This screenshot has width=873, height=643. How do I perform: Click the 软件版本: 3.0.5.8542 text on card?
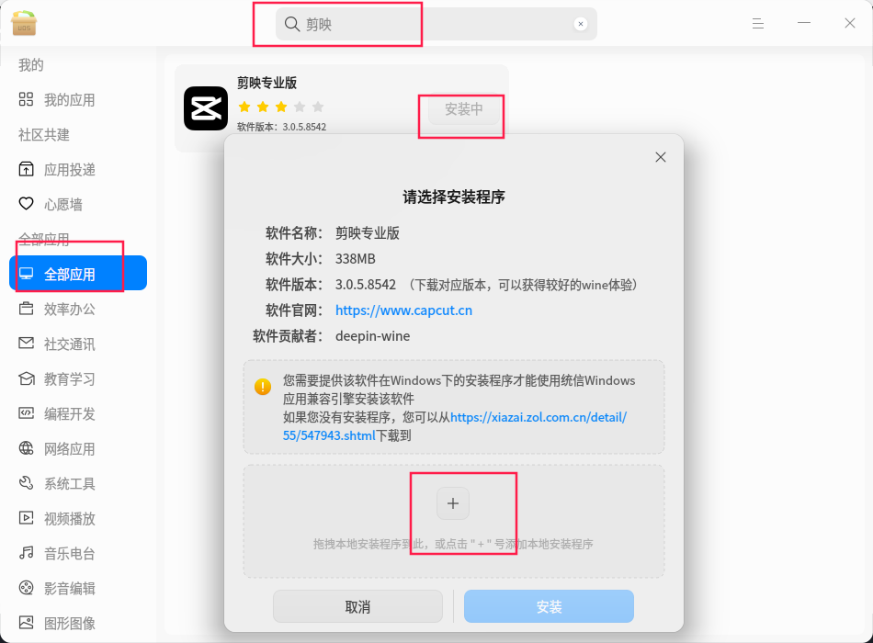click(x=282, y=127)
